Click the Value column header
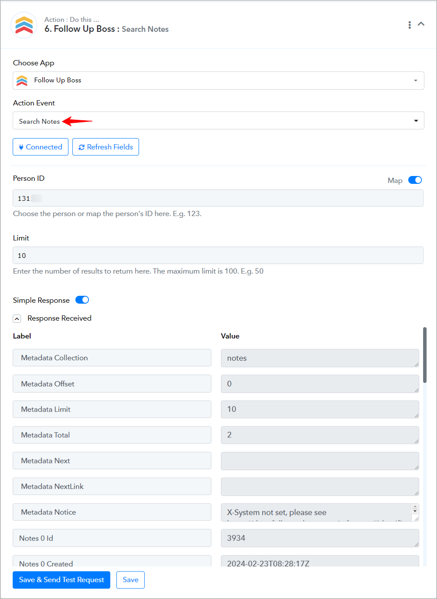 [x=230, y=336]
